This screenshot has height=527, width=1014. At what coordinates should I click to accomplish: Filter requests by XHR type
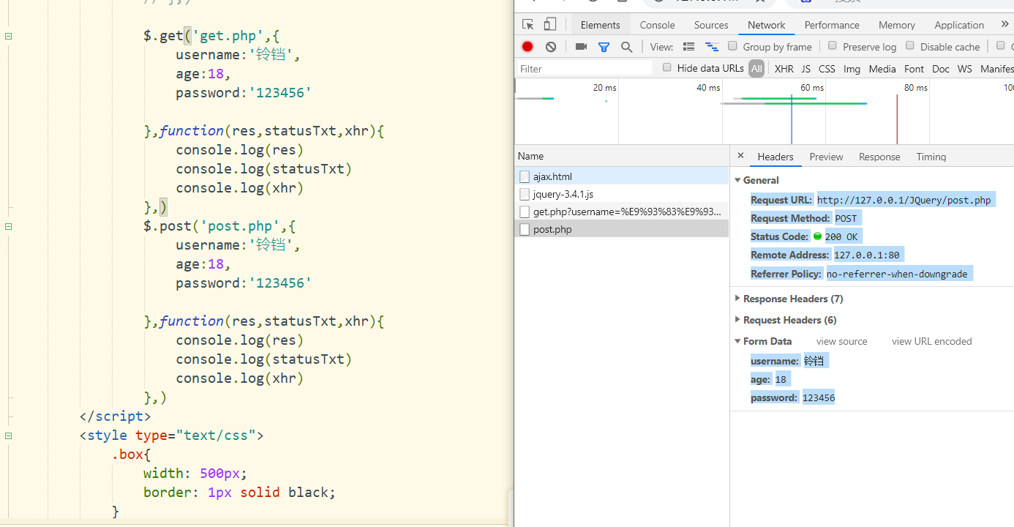coord(784,69)
